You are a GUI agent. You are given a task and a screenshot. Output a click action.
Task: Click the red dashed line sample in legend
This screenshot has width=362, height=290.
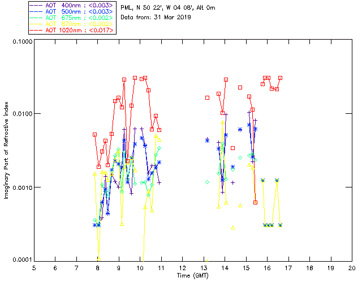coord(36,30)
